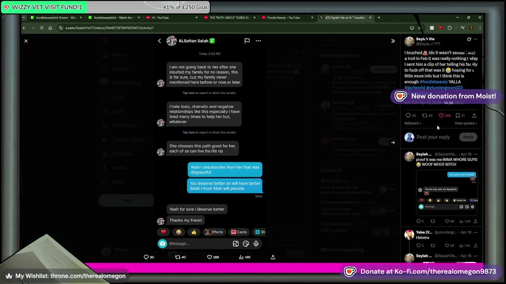This screenshot has height=284, width=506.
Task: Click the browser home icon
Action: 50,28
